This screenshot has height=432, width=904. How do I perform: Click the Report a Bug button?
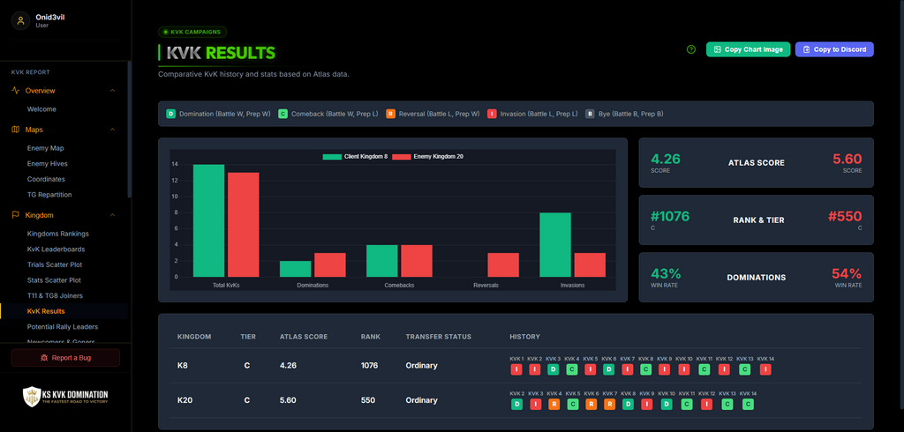click(65, 358)
